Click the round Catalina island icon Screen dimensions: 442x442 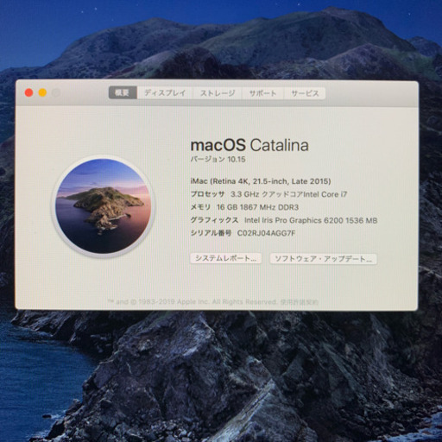click(x=104, y=206)
